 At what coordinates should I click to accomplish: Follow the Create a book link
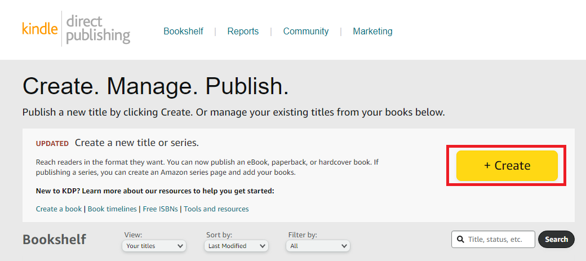(59, 209)
